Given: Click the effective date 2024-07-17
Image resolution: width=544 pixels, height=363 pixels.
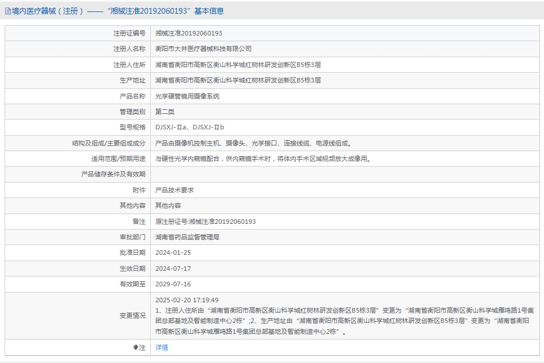Looking at the screenshot, I should 173,269.
